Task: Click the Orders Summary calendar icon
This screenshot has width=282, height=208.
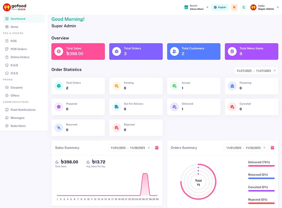Action: click(273, 148)
